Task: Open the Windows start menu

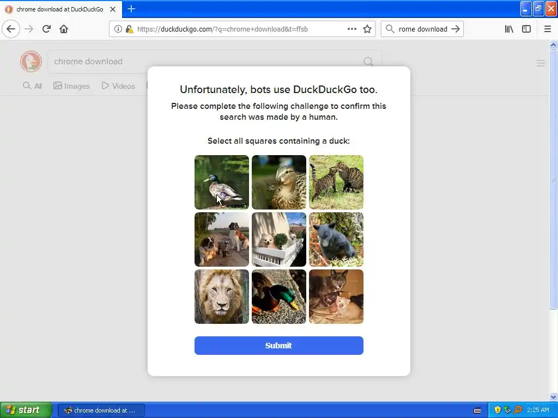Action: [x=26, y=410]
